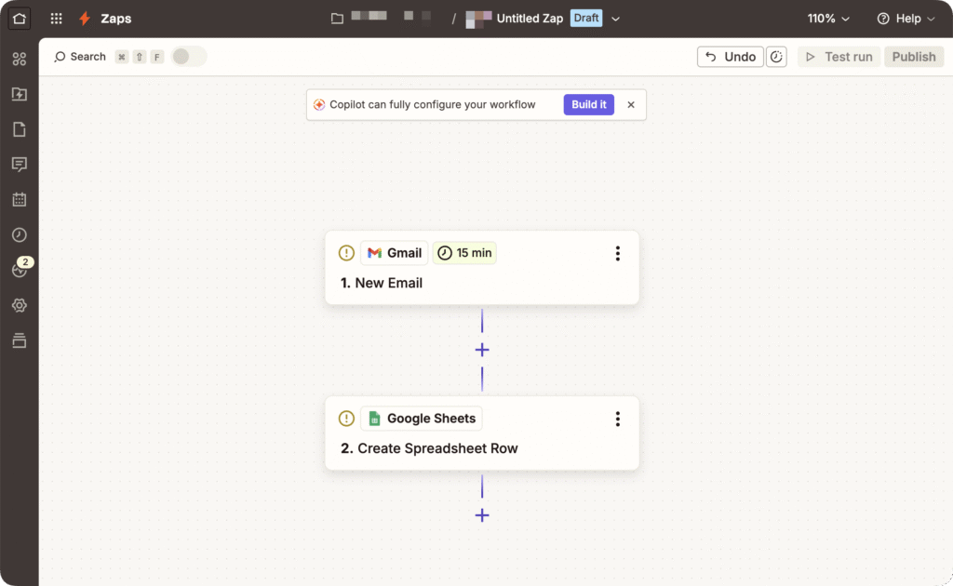This screenshot has height=586, width=953.
Task: Open the home icon in top bar
Action: pos(19,19)
